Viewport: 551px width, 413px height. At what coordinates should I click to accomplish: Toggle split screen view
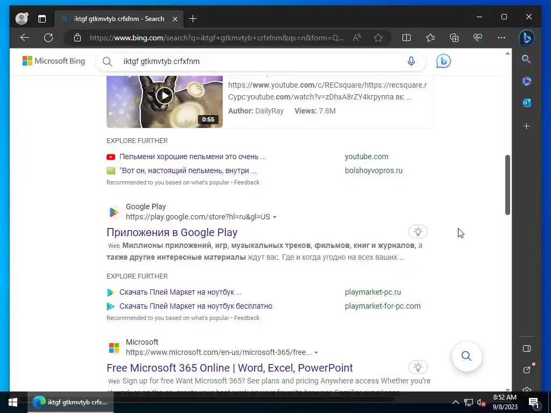click(x=406, y=38)
